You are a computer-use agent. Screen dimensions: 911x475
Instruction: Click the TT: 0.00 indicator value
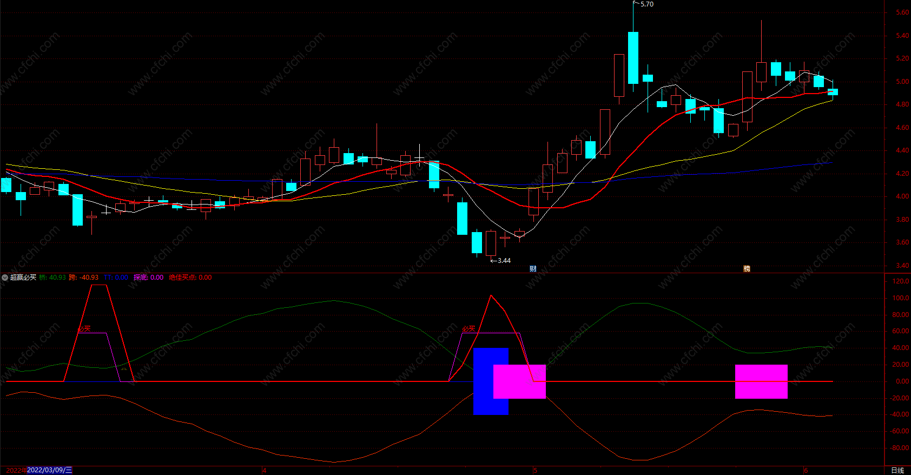click(x=116, y=278)
